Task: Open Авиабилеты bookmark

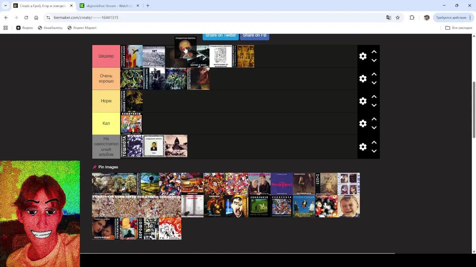Action: click(50, 28)
